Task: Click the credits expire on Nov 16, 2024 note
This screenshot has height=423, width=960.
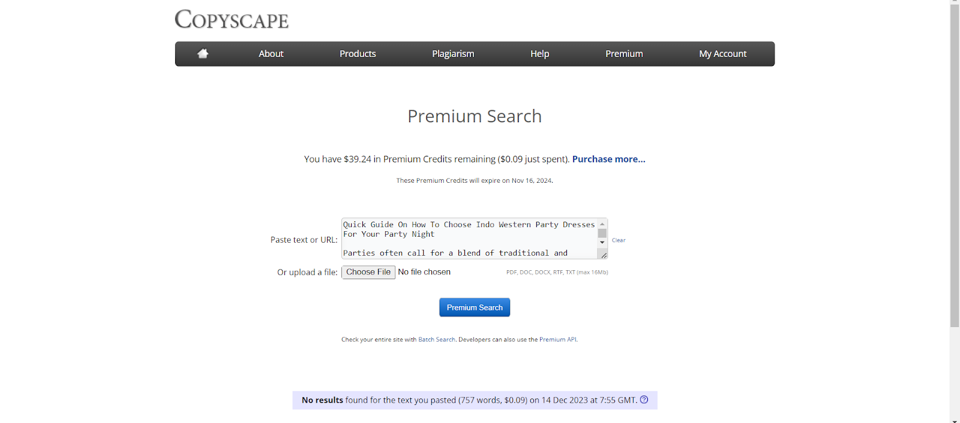Action: [475, 180]
